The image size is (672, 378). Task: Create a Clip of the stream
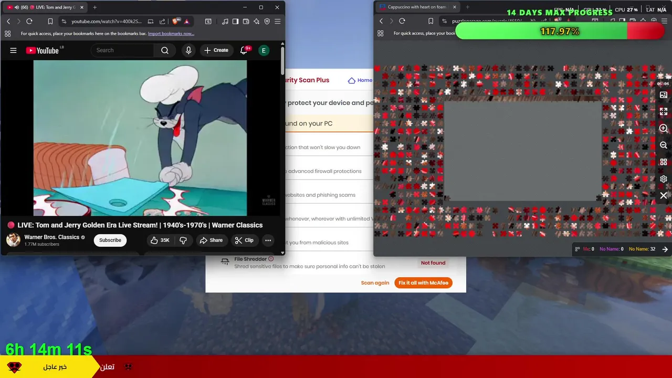244,240
